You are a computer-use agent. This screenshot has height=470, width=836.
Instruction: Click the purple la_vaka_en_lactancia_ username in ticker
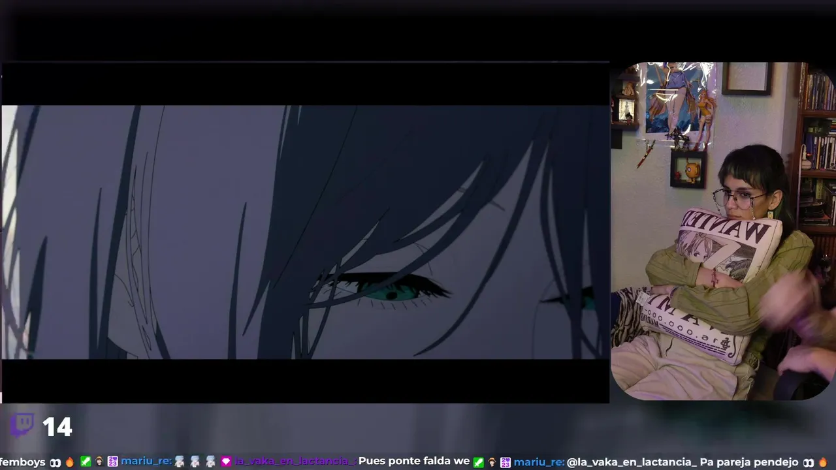pyautogui.click(x=295, y=462)
